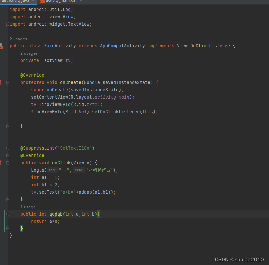269x265 pixels.
Task: Click the "a+b=" string in setText
Action: coord(68,192)
